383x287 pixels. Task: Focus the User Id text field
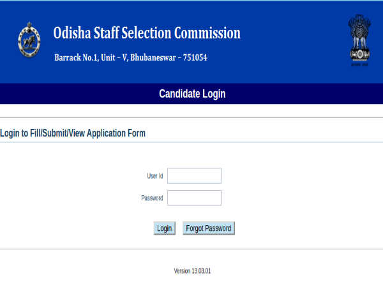(194, 176)
